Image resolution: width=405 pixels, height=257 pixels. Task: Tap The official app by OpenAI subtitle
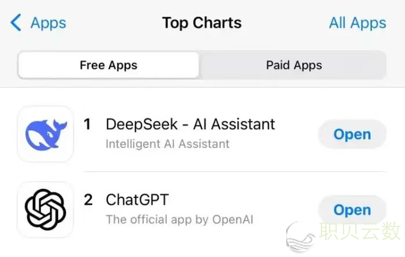coord(180,219)
